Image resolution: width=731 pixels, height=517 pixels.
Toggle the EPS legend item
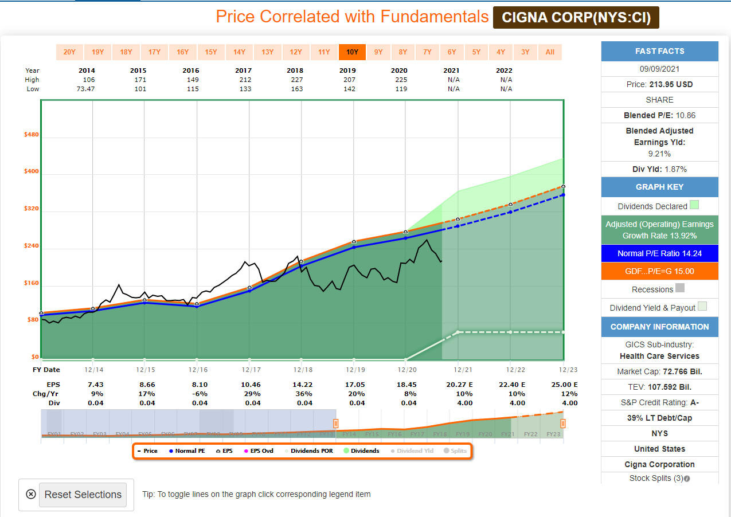click(224, 451)
